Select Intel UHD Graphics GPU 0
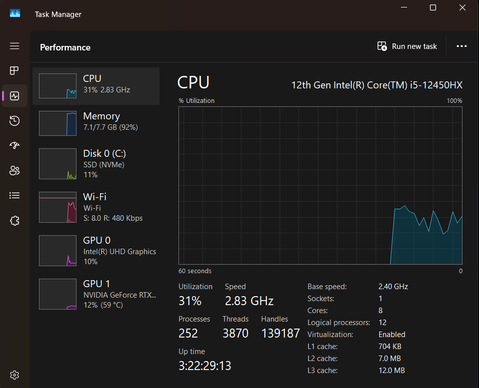The image size is (479, 388). [x=96, y=250]
